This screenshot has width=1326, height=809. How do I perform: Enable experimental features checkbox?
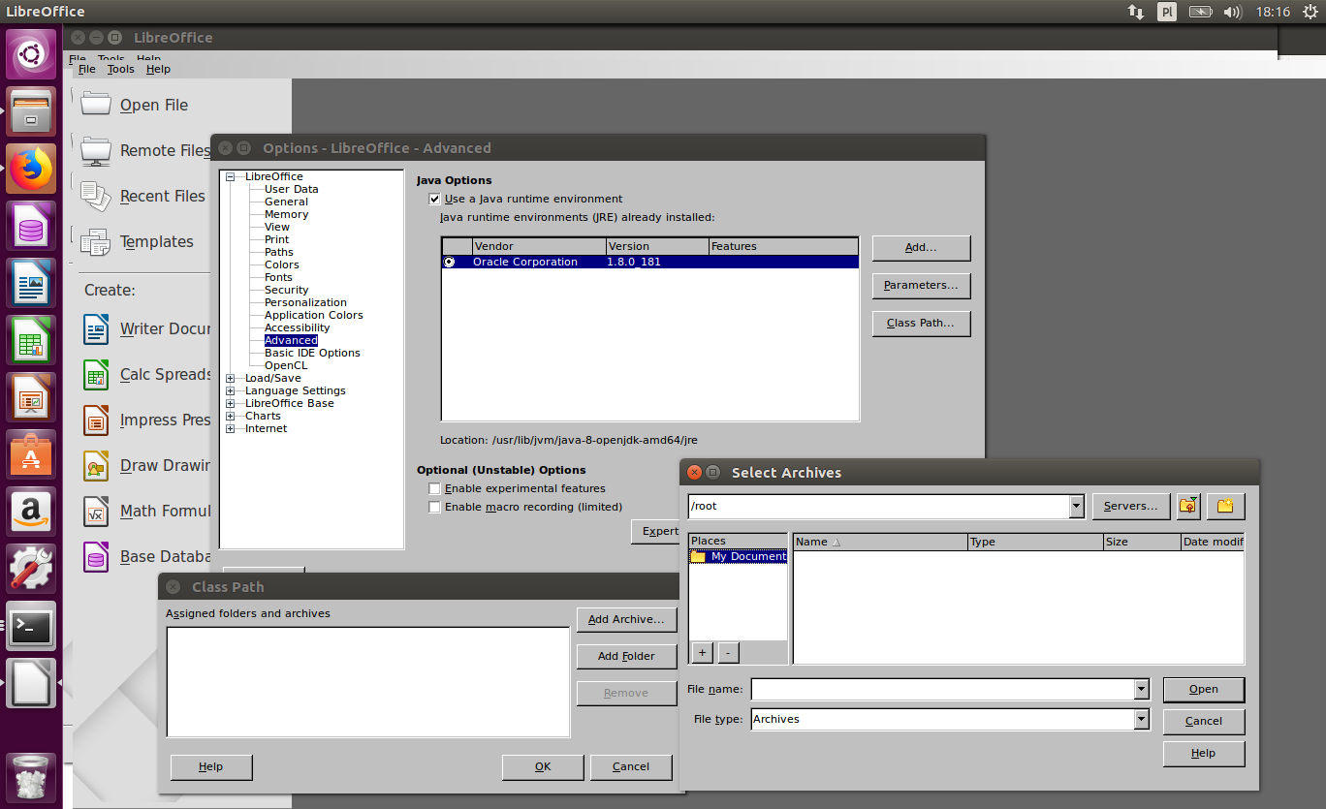point(434,488)
